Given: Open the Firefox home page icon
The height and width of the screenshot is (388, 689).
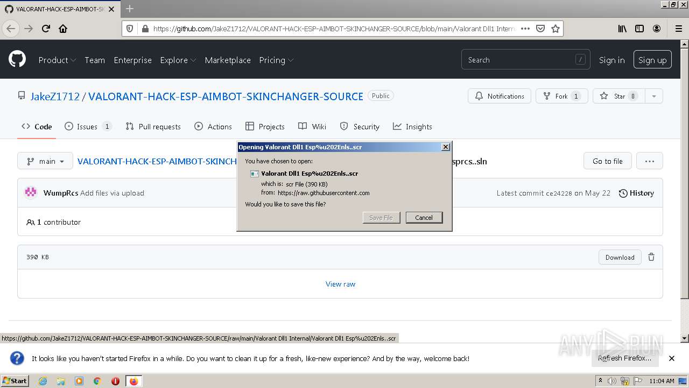Looking at the screenshot, I should 63,29.
